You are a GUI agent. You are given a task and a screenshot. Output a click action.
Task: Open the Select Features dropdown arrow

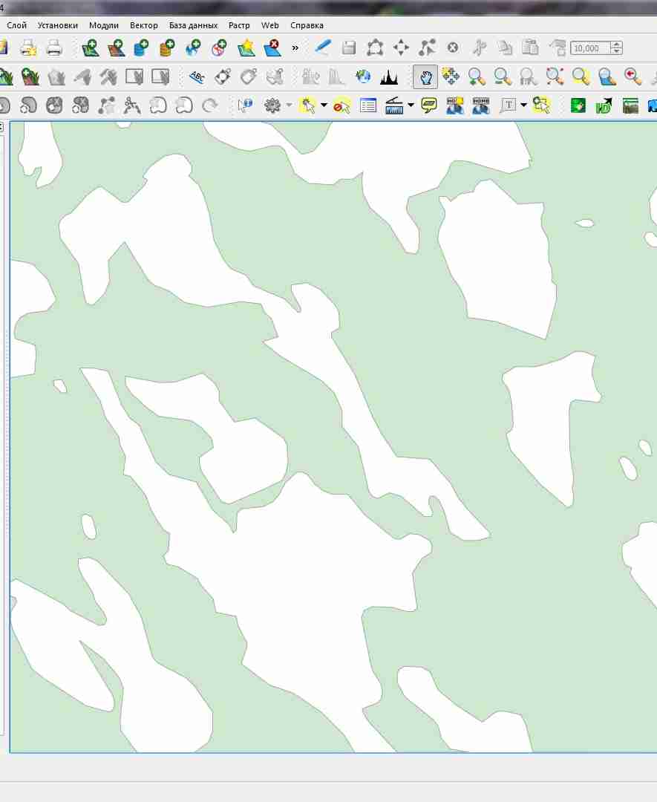[324, 105]
